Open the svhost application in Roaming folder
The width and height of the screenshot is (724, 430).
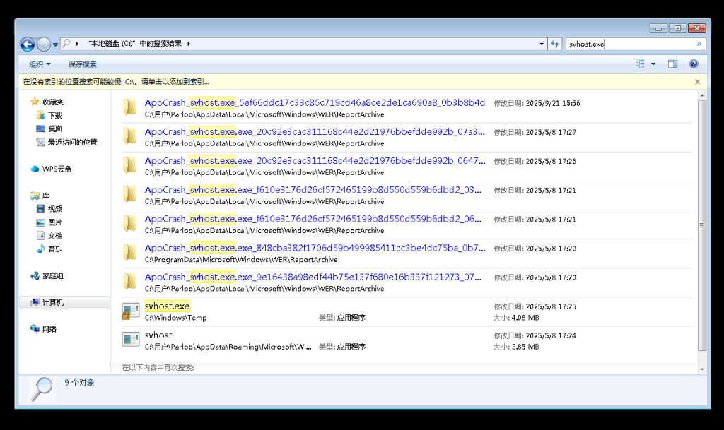(158, 335)
